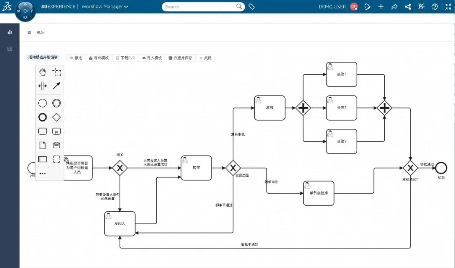
Task: Open the second sidebar panel icon
Action: [10, 49]
